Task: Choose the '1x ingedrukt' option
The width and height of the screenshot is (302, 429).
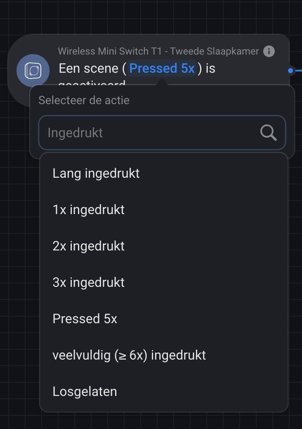Action: pyautogui.click(x=89, y=210)
